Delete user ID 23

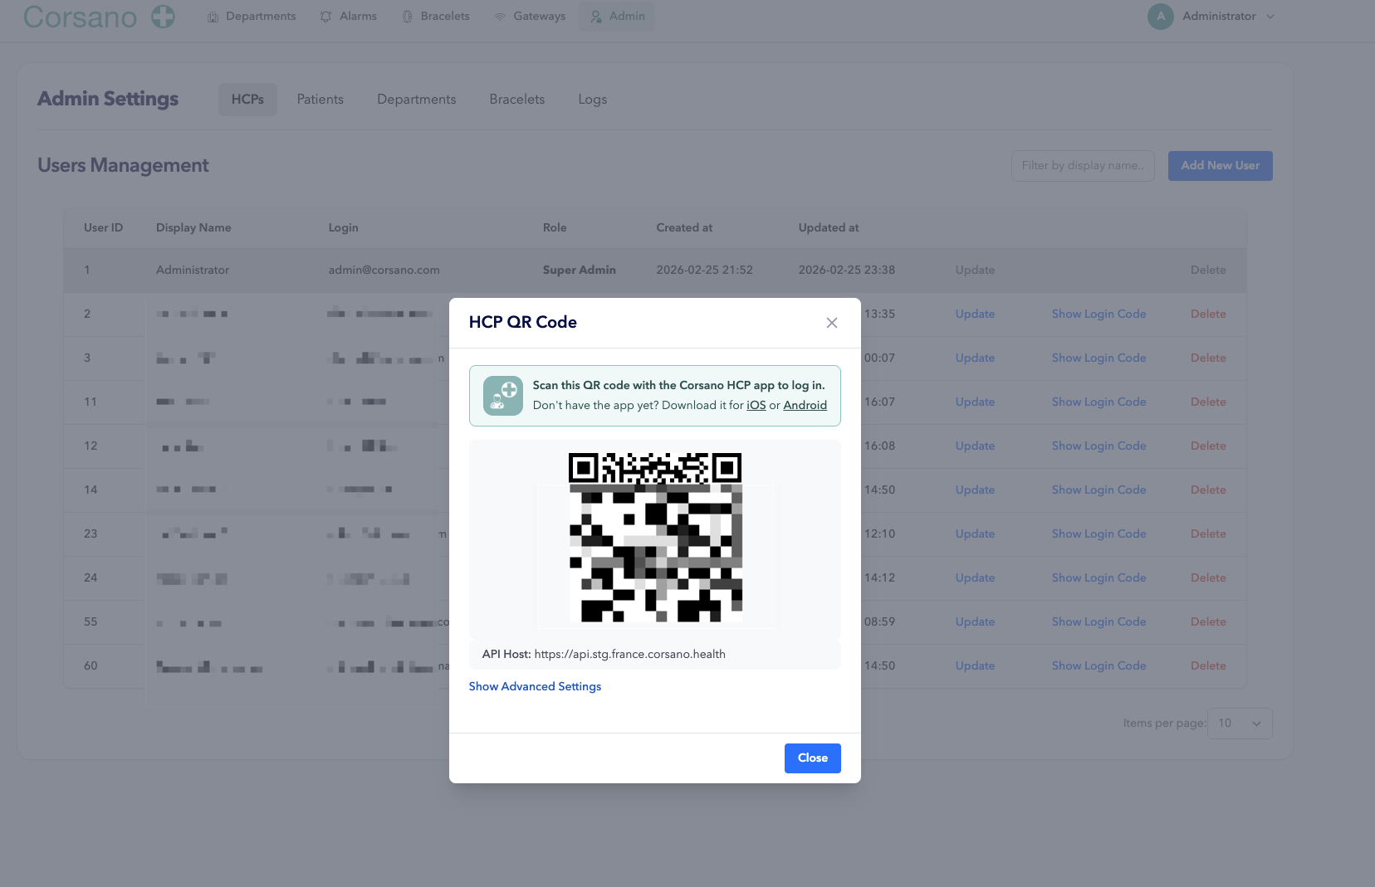click(1208, 534)
